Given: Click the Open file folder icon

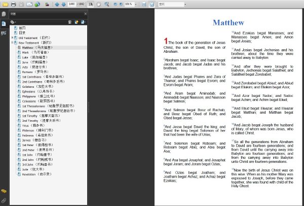Looking at the screenshot, I should click(x=5, y=4).
